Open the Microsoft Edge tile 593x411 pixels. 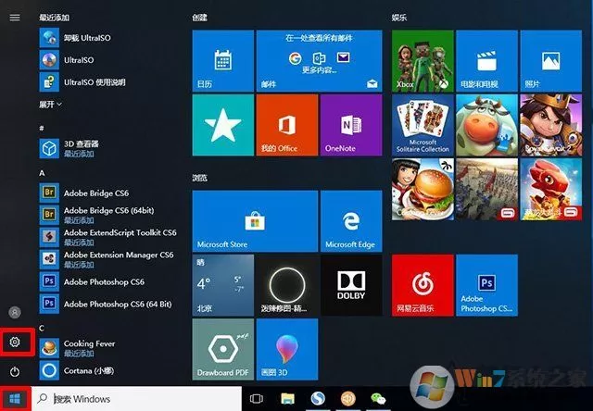click(x=351, y=221)
